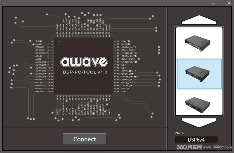Select the bottom device thumbnail
The height and width of the screenshot is (153, 234).
point(198,105)
